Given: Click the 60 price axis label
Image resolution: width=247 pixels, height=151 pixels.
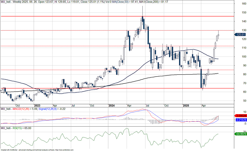Looking at the screenshot, I should point(244,92).
